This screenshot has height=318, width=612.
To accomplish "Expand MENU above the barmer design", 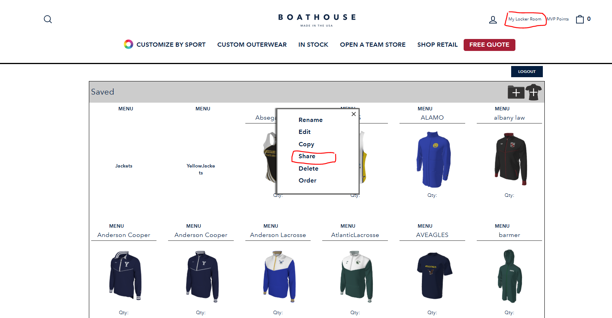I will point(502,226).
